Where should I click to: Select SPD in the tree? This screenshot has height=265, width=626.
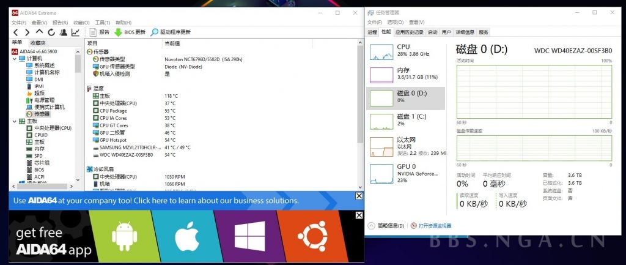[x=34, y=156]
